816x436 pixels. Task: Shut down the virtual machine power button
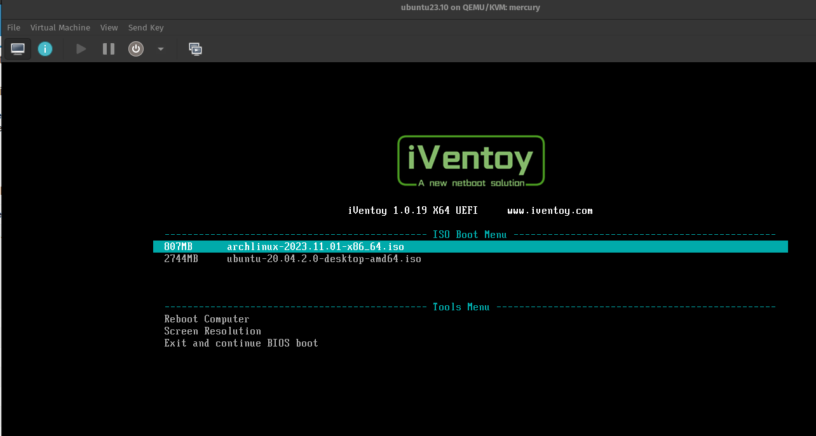pyautogui.click(x=136, y=49)
